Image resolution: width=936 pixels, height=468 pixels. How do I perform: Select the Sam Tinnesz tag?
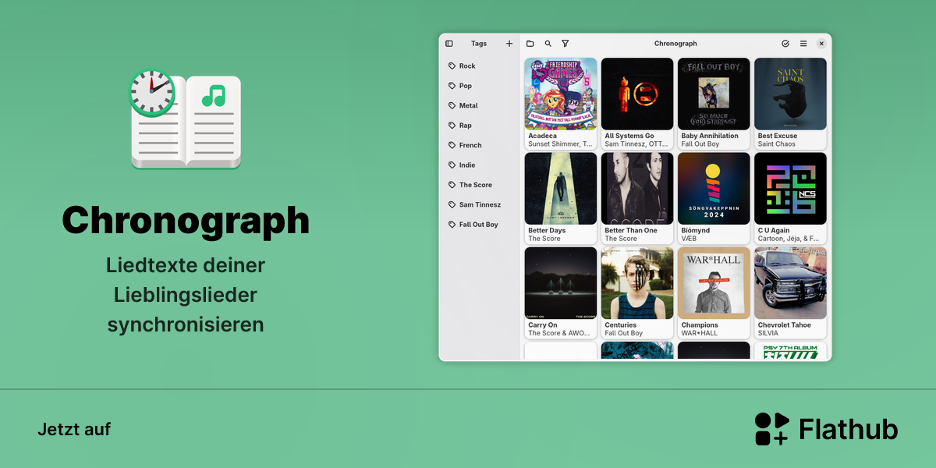(480, 204)
